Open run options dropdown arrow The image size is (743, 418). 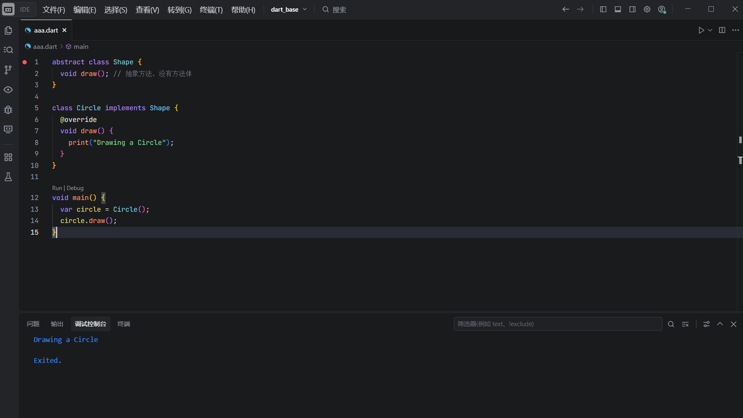pyautogui.click(x=710, y=30)
